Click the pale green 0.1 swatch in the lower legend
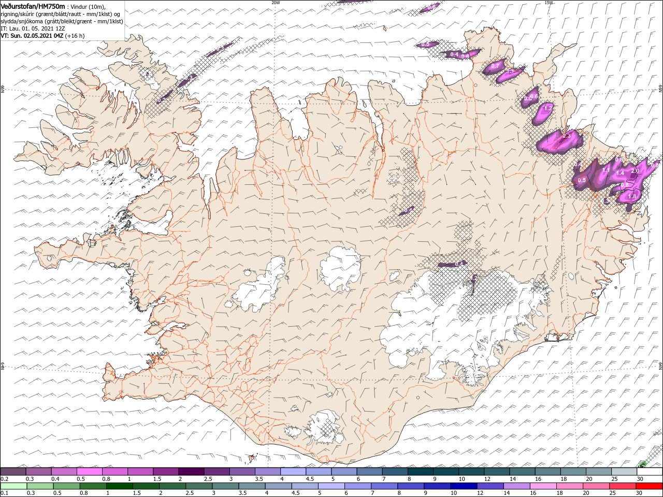Viewport: 663px width, 497px height. point(13,486)
